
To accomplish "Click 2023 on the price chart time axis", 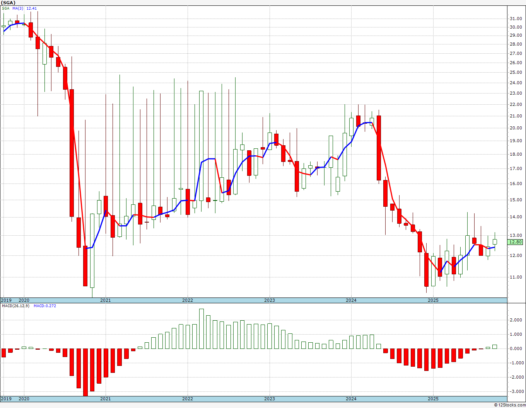I will tap(270, 300).
